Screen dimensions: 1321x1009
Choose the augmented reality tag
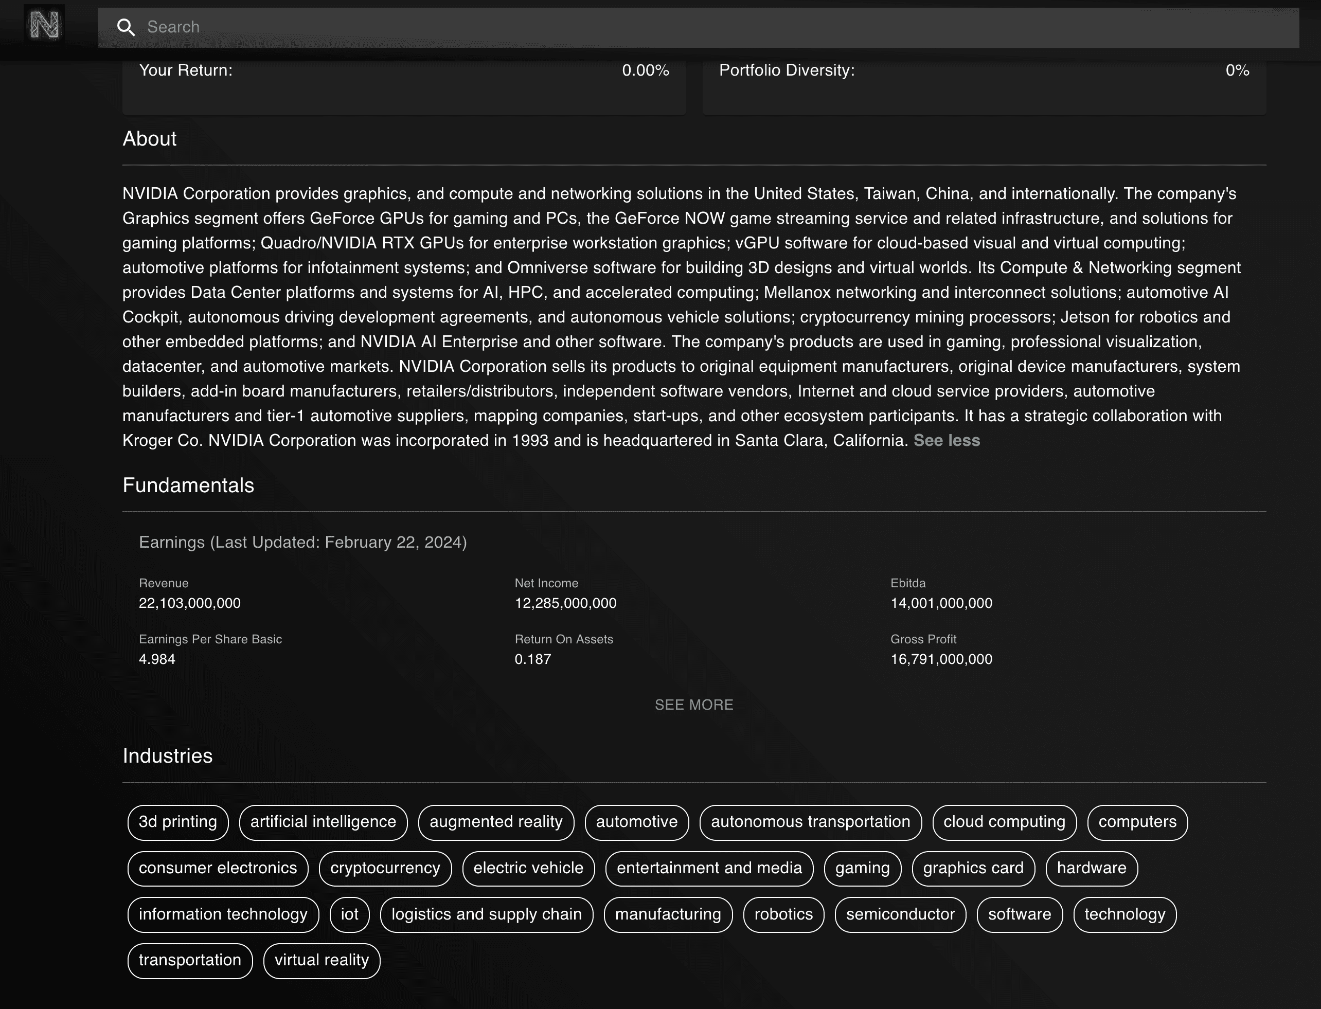[x=495, y=822]
